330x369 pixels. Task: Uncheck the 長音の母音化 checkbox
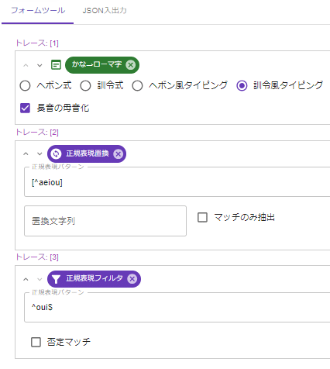pos(25,109)
